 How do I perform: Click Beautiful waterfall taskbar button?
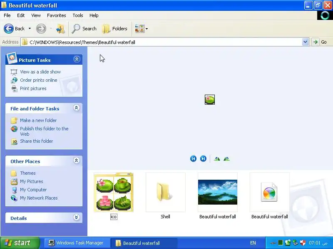pos(144,243)
